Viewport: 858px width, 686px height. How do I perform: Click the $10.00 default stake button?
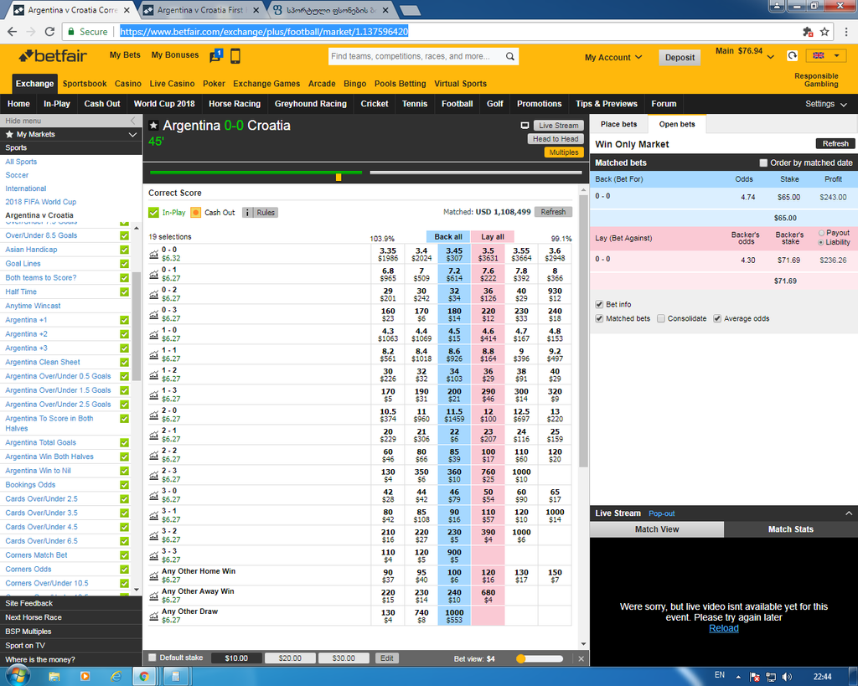click(x=235, y=658)
